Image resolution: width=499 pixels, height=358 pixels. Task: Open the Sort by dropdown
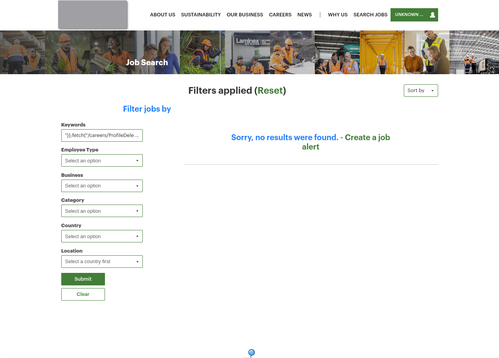tap(421, 91)
